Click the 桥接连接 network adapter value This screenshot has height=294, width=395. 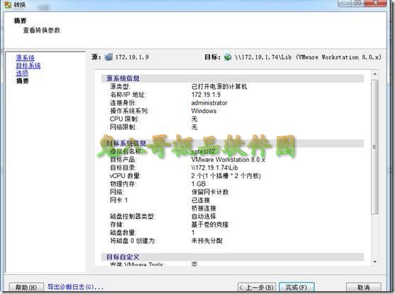204,208
